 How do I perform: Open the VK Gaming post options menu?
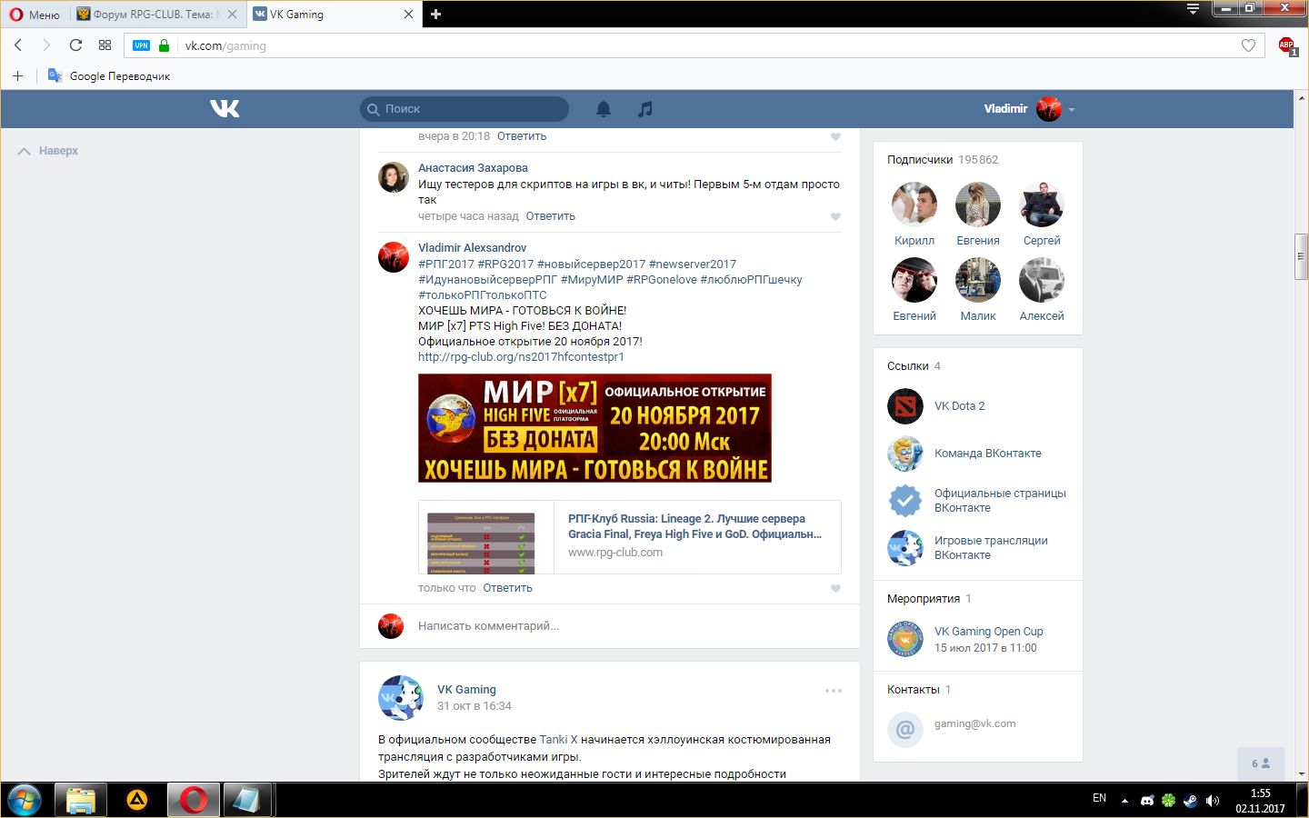[x=834, y=691]
